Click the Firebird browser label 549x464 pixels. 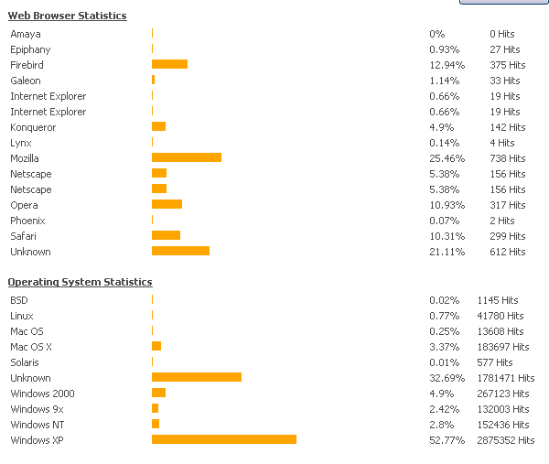click(27, 65)
